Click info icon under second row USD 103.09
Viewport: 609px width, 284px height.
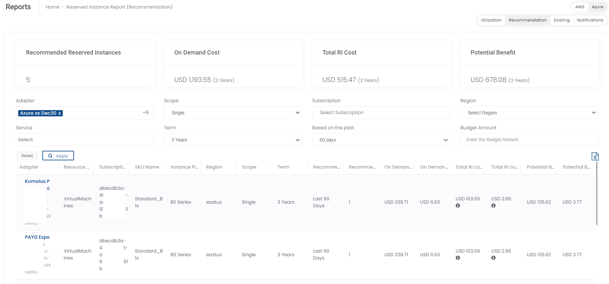click(458, 258)
